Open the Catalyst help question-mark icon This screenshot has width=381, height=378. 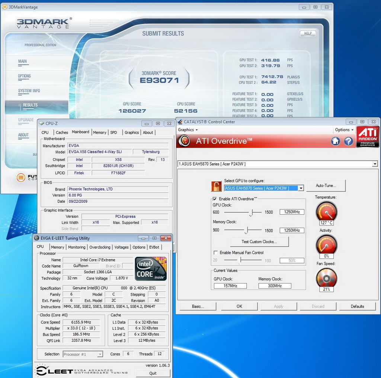[x=348, y=141]
